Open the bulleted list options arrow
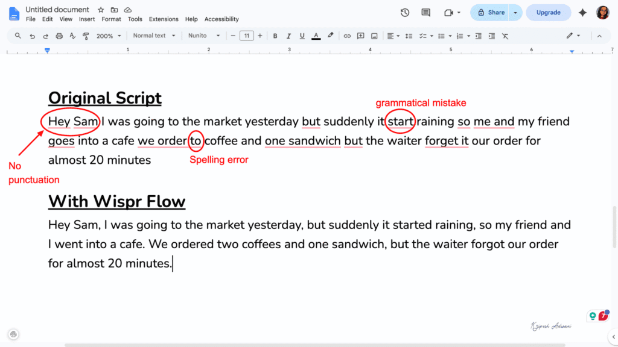 [450, 36]
